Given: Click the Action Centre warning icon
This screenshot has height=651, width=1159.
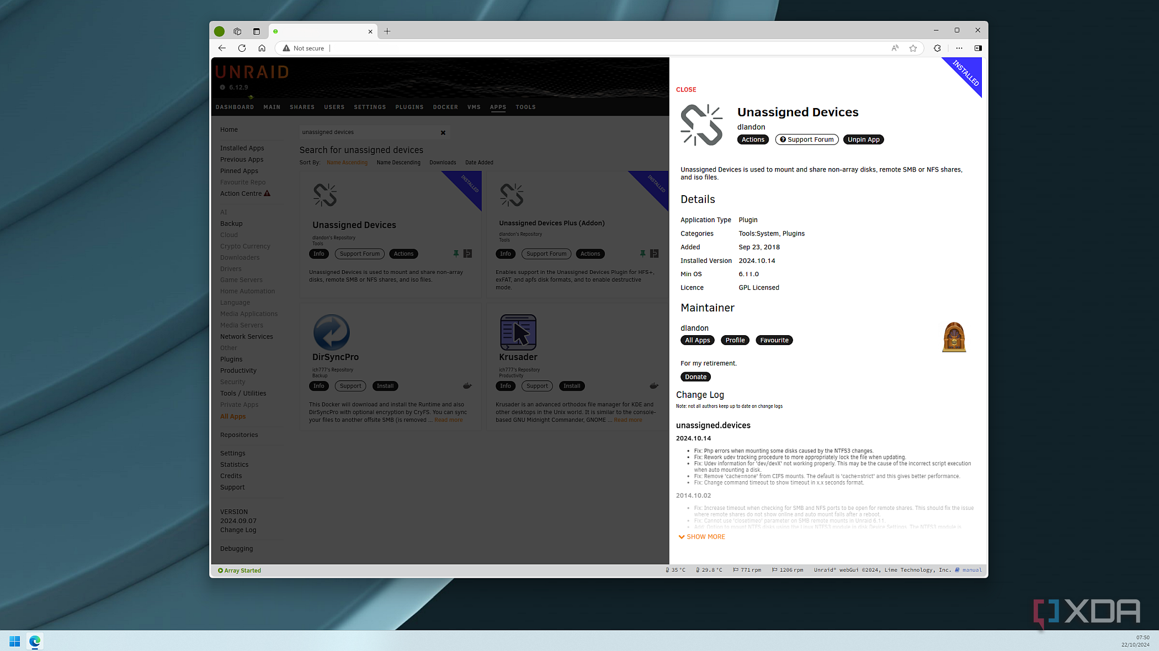Looking at the screenshot, I should click(x=267, y=193).
